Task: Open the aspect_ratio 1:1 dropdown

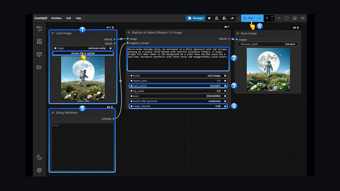Action: [178, 81]
